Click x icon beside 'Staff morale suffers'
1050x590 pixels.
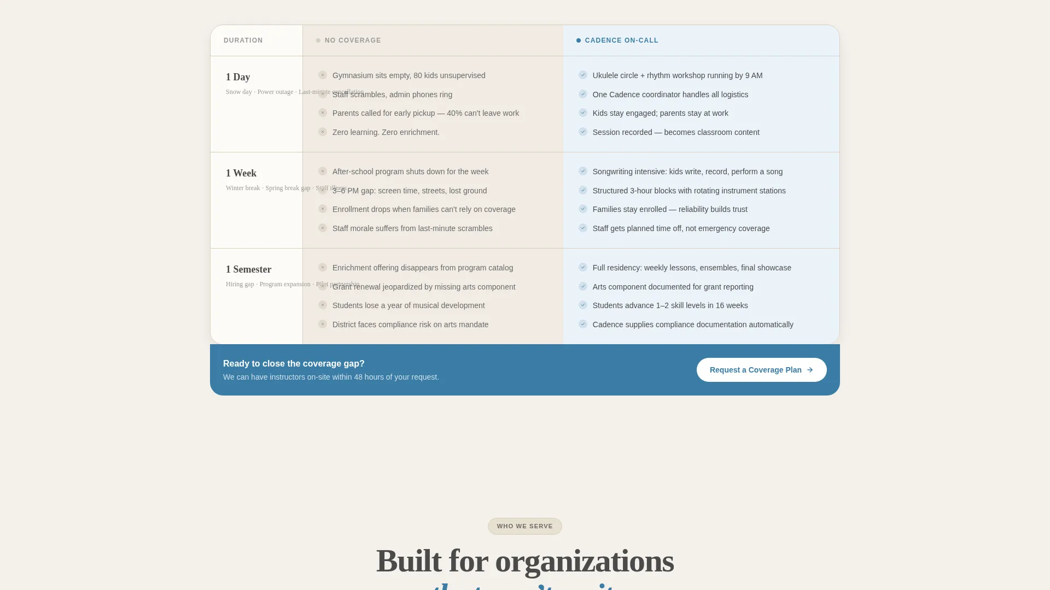tap(323, 228)
